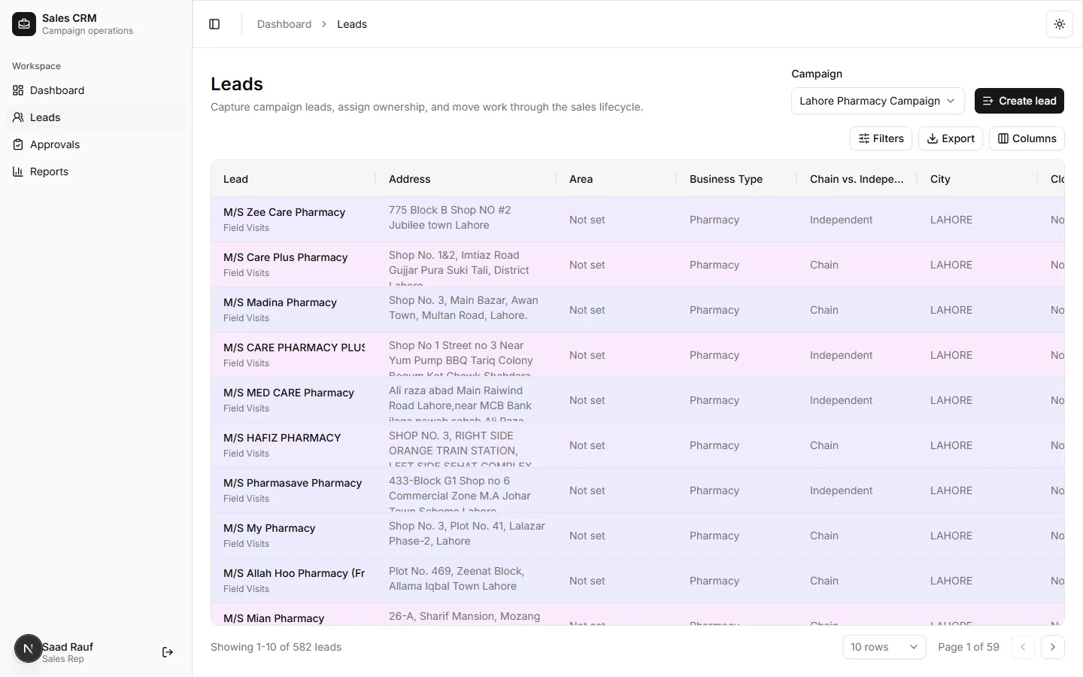Click the previous page arrow
The width and height of the screenshot is (1083, 677).
click(1023, 647)
